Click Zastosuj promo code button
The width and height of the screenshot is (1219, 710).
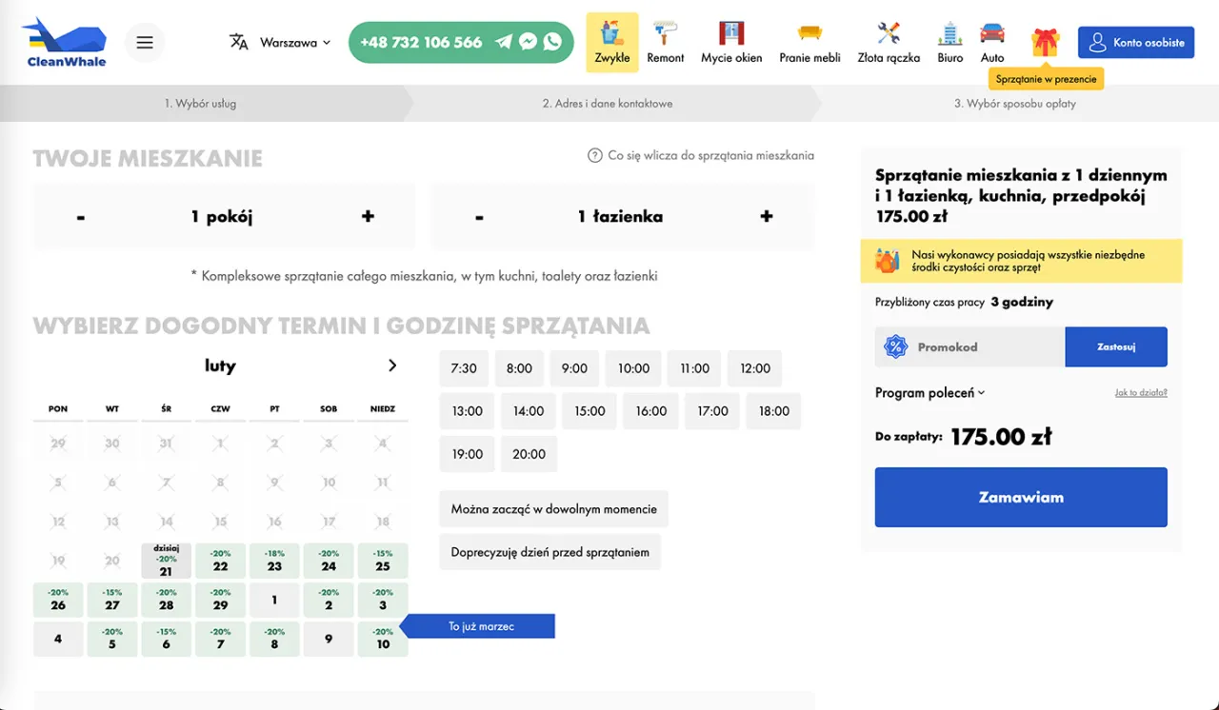(1116, 347)
